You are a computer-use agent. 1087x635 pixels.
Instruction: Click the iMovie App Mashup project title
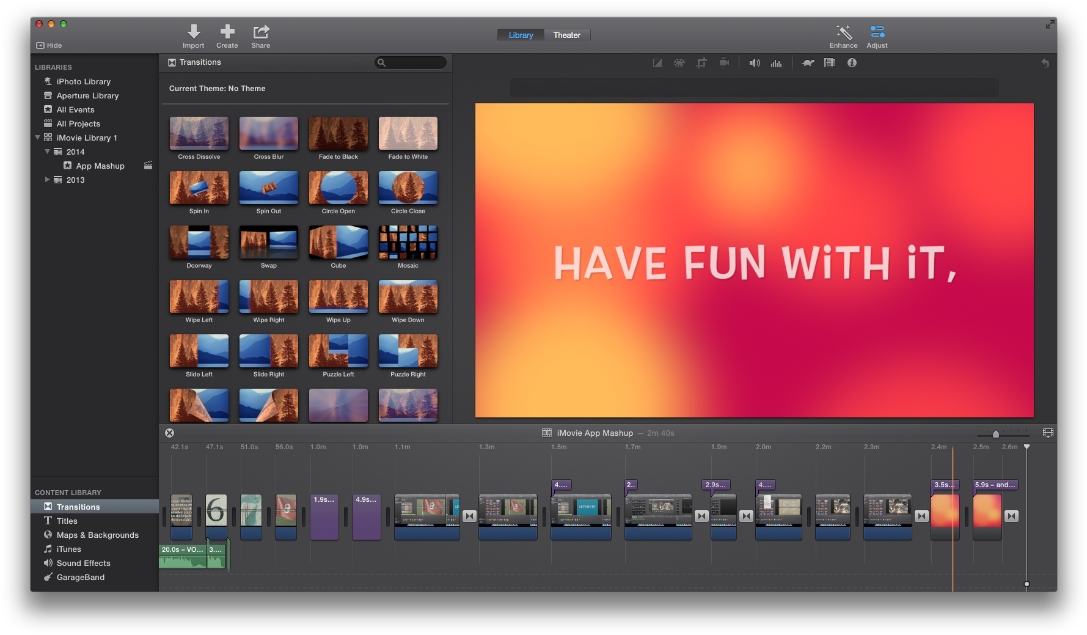pos(595,433)
